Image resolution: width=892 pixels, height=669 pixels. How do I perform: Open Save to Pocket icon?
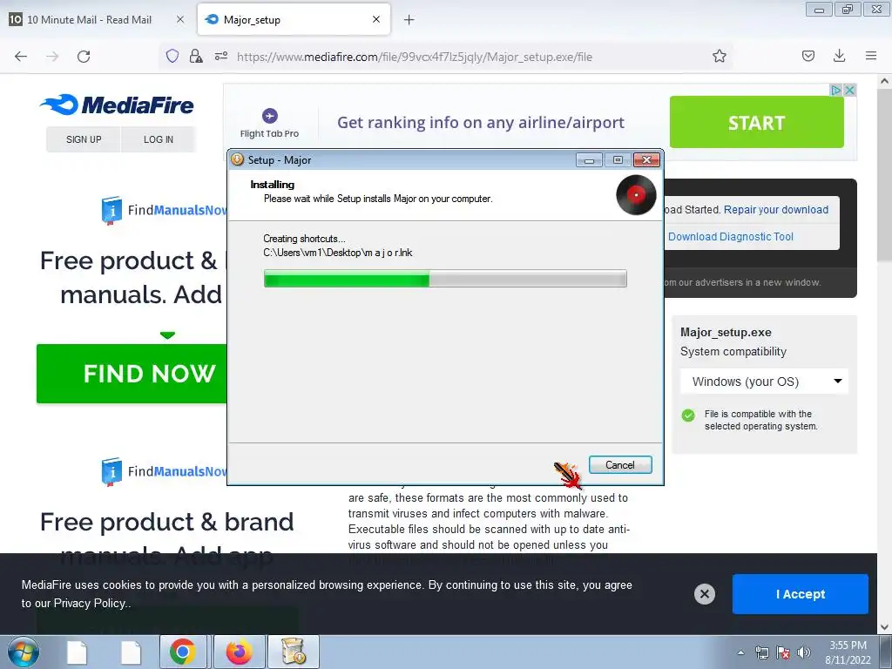point(808,56)
